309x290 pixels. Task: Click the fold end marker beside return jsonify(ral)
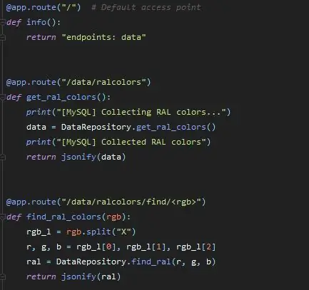3,276
